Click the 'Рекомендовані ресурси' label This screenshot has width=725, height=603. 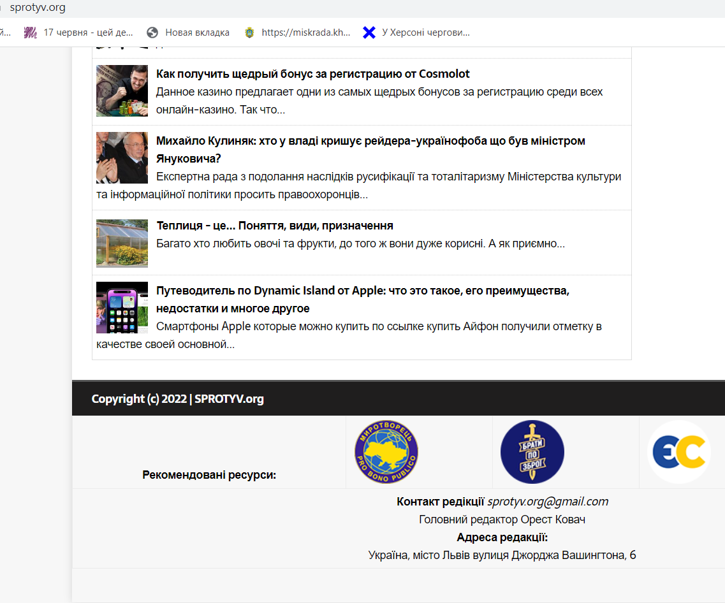tap(209, 475)
